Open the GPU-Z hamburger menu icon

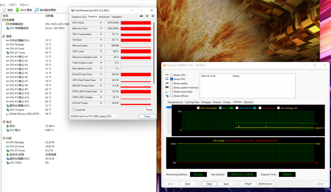point(153,16)
